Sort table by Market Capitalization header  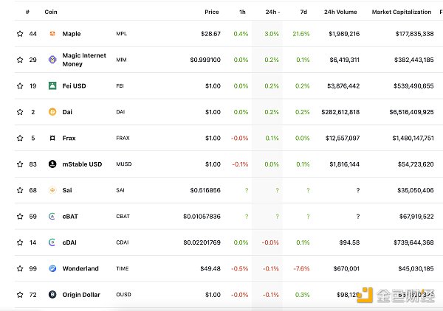pyautogui.click(x=402, y=12)
